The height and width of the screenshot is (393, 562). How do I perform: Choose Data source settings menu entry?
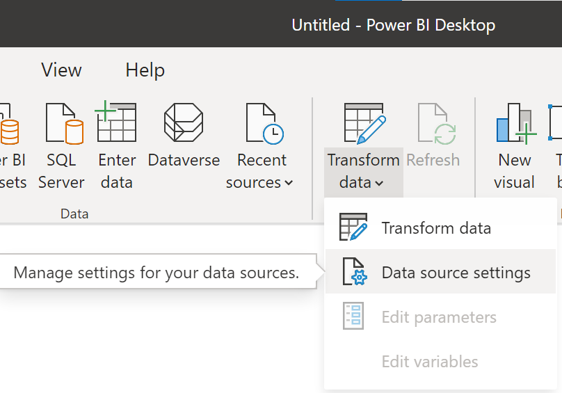pyautogui.click(x=440, y=271)
